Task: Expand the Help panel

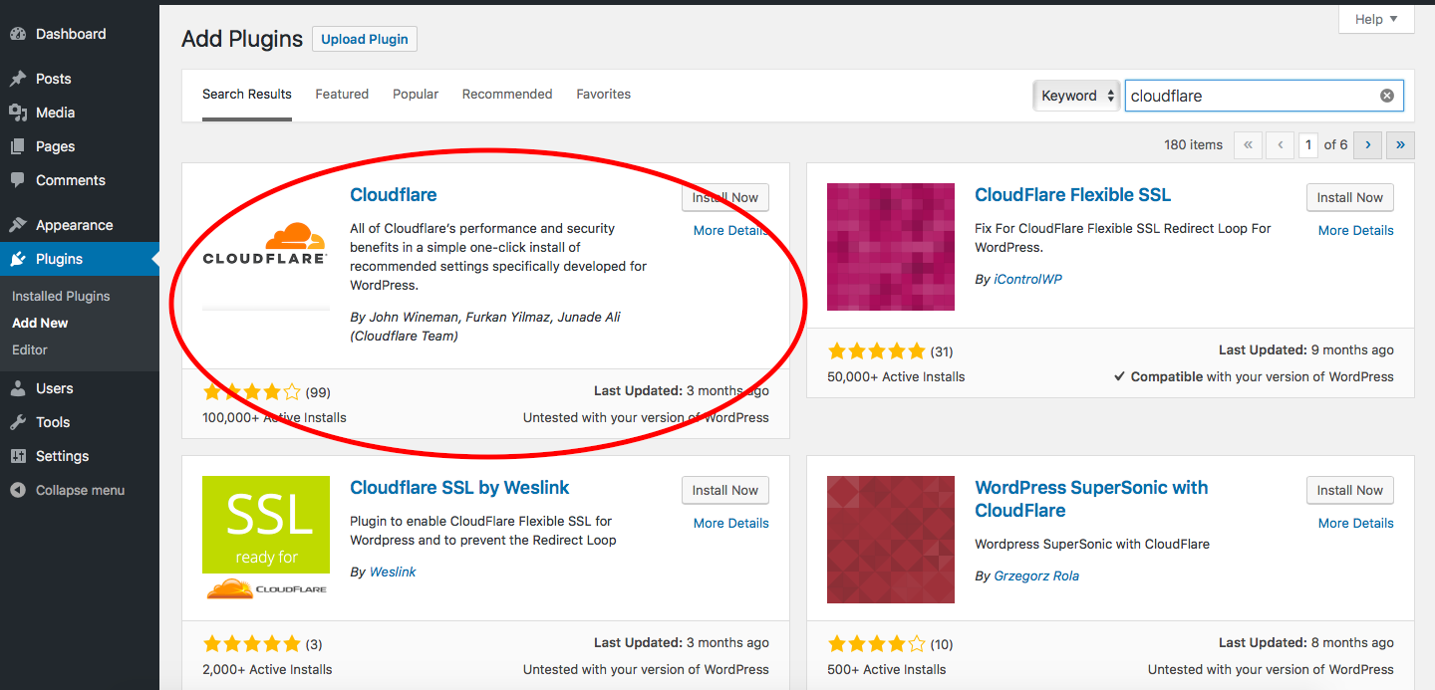Action: 1377,19
